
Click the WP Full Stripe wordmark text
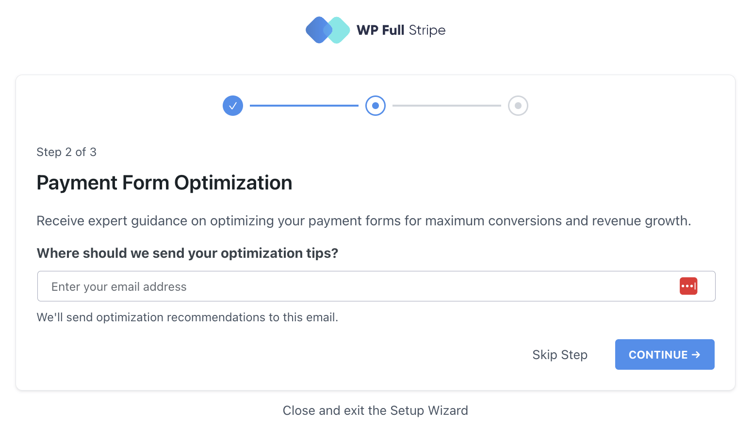click(402, 30)
